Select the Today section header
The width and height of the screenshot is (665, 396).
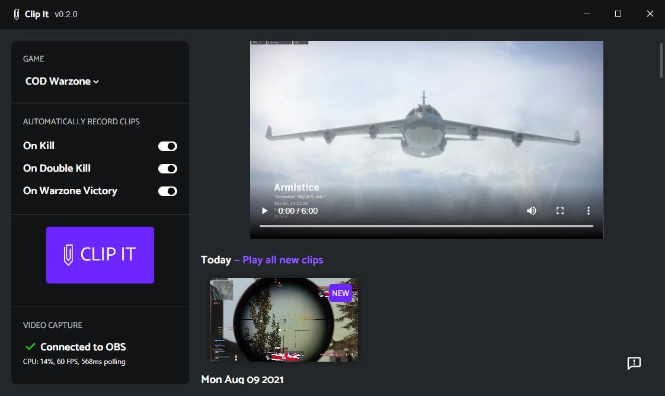216,259
